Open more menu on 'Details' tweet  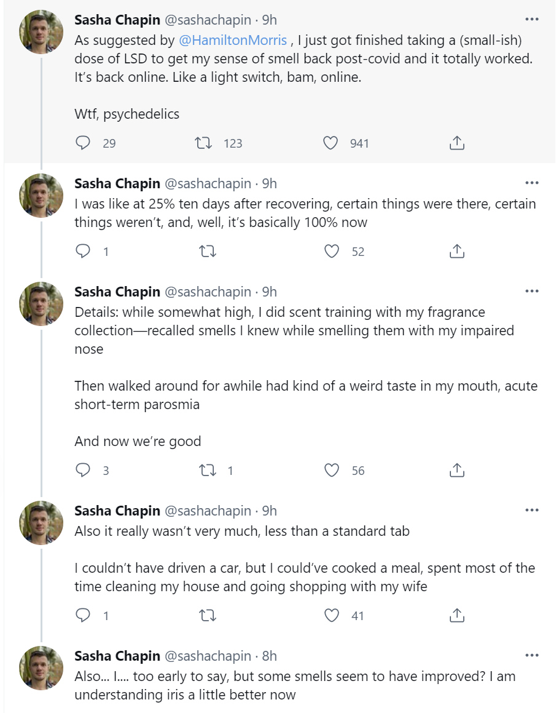pyautogui.click(x=531, y=291)
